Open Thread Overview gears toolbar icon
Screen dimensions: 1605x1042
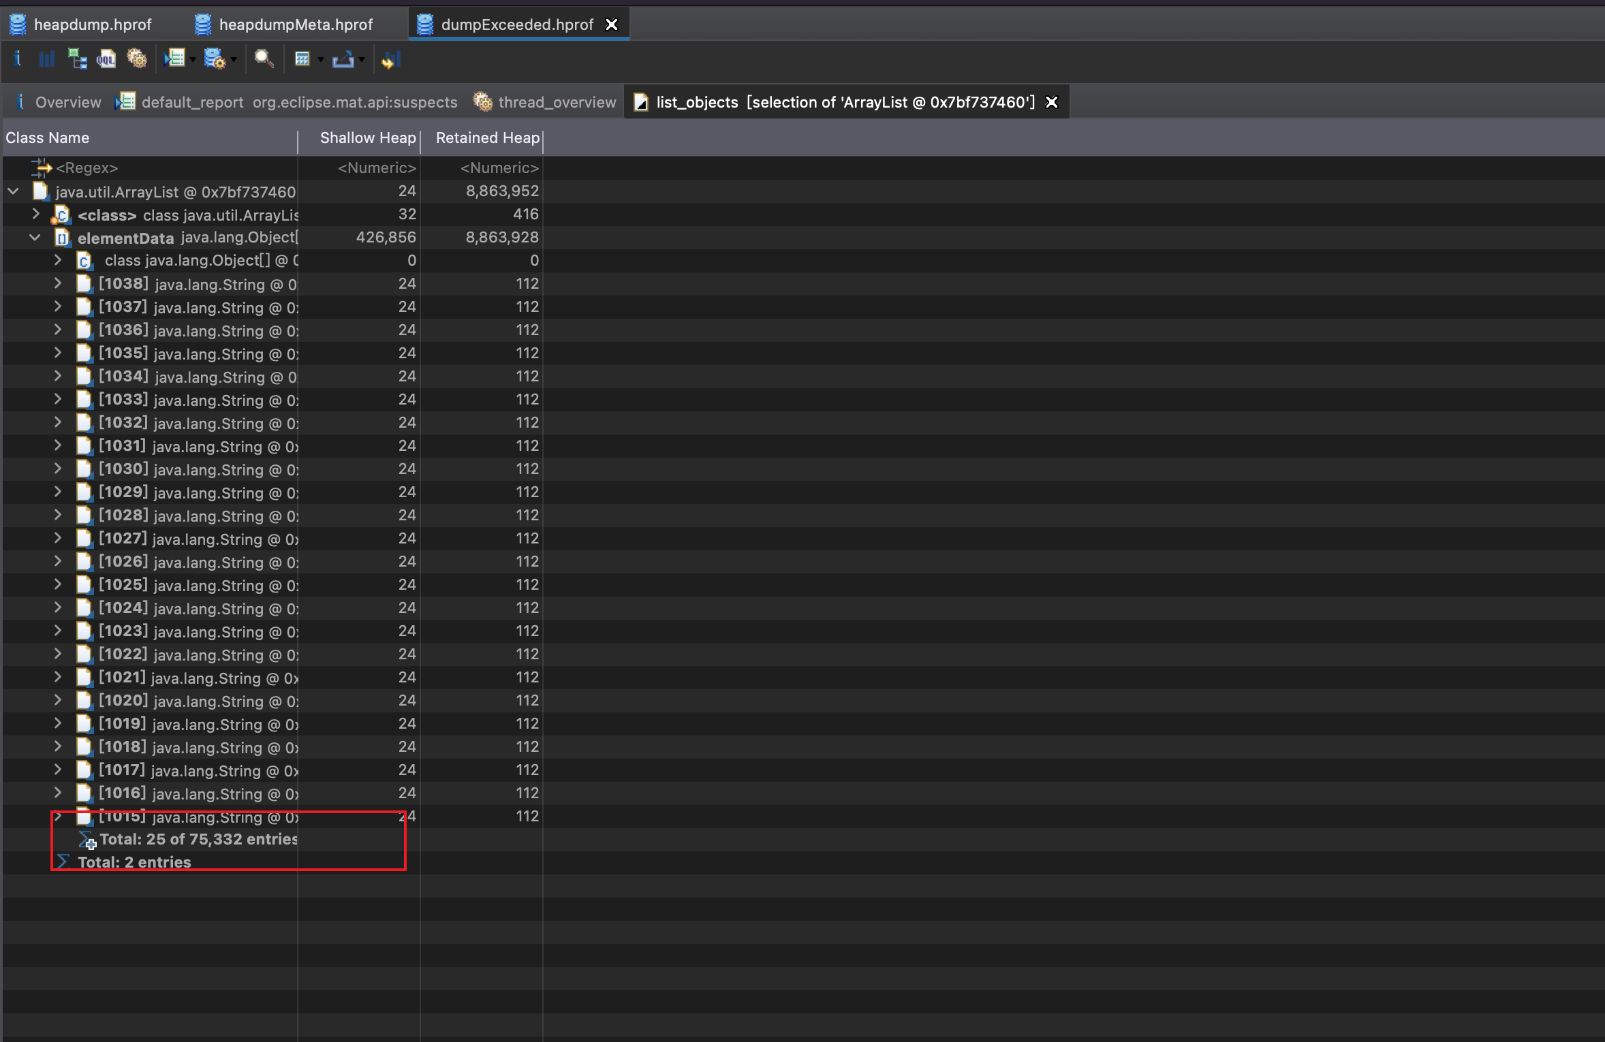tap(137, 59)
